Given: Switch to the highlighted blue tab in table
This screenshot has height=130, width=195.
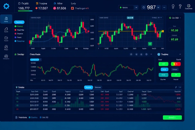Looking at the screenshot, I should tap(88, 87).
